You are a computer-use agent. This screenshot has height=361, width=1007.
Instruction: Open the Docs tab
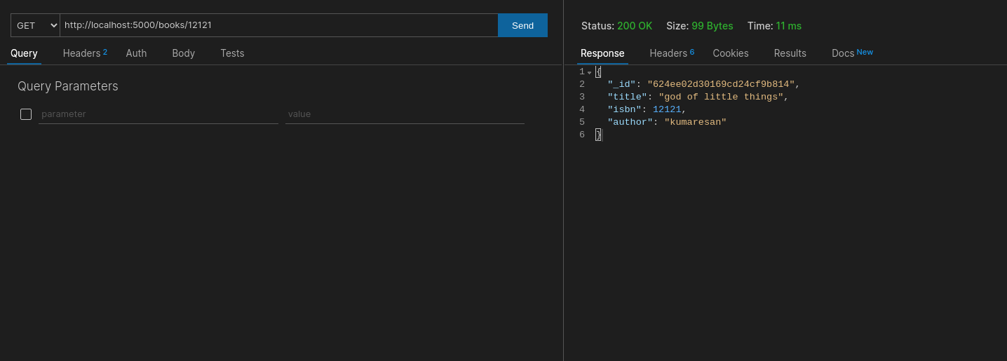point(852,53)
